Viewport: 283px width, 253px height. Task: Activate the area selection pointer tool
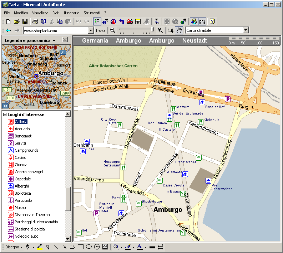pos(171,30)
